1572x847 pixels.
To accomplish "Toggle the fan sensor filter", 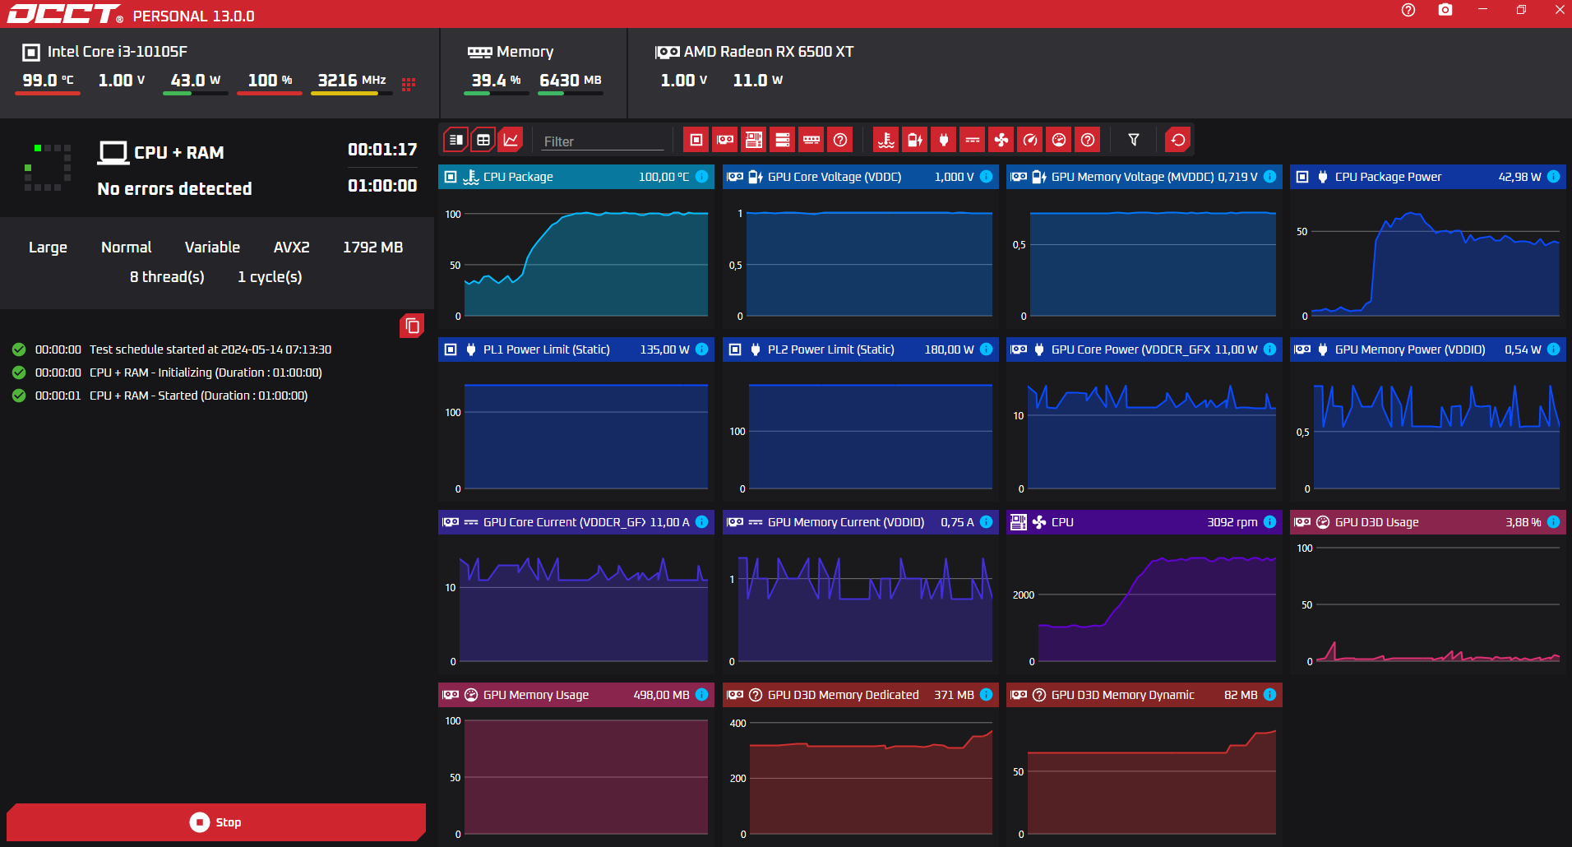I will click(x=1001, y=140).
